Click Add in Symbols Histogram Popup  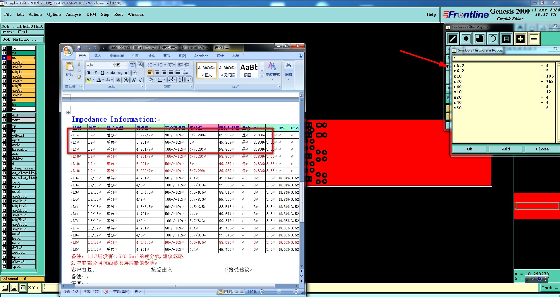(x=506, y=149)
